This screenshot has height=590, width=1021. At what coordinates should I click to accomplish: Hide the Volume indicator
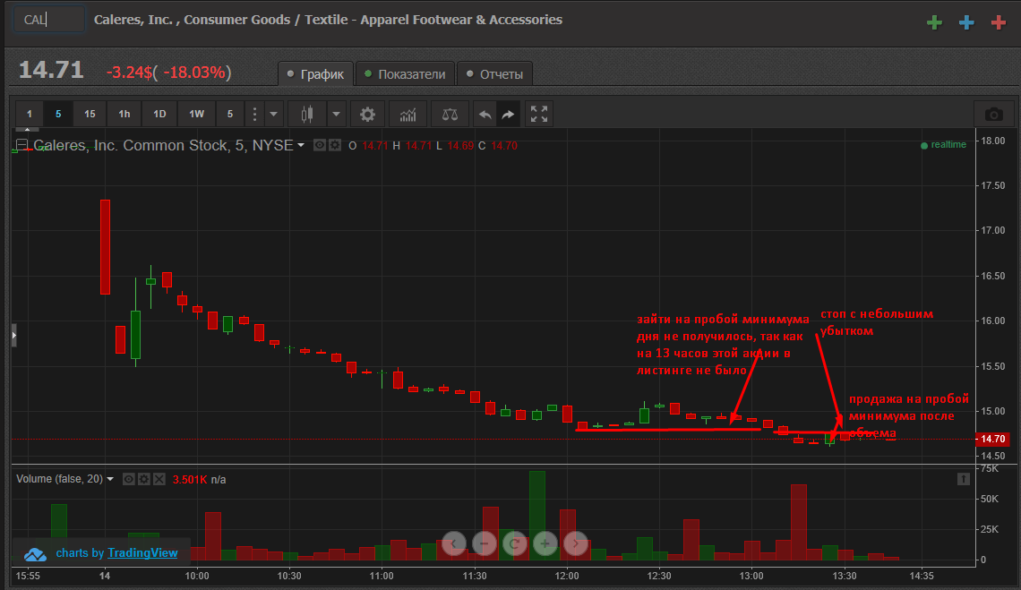point(129,479)
